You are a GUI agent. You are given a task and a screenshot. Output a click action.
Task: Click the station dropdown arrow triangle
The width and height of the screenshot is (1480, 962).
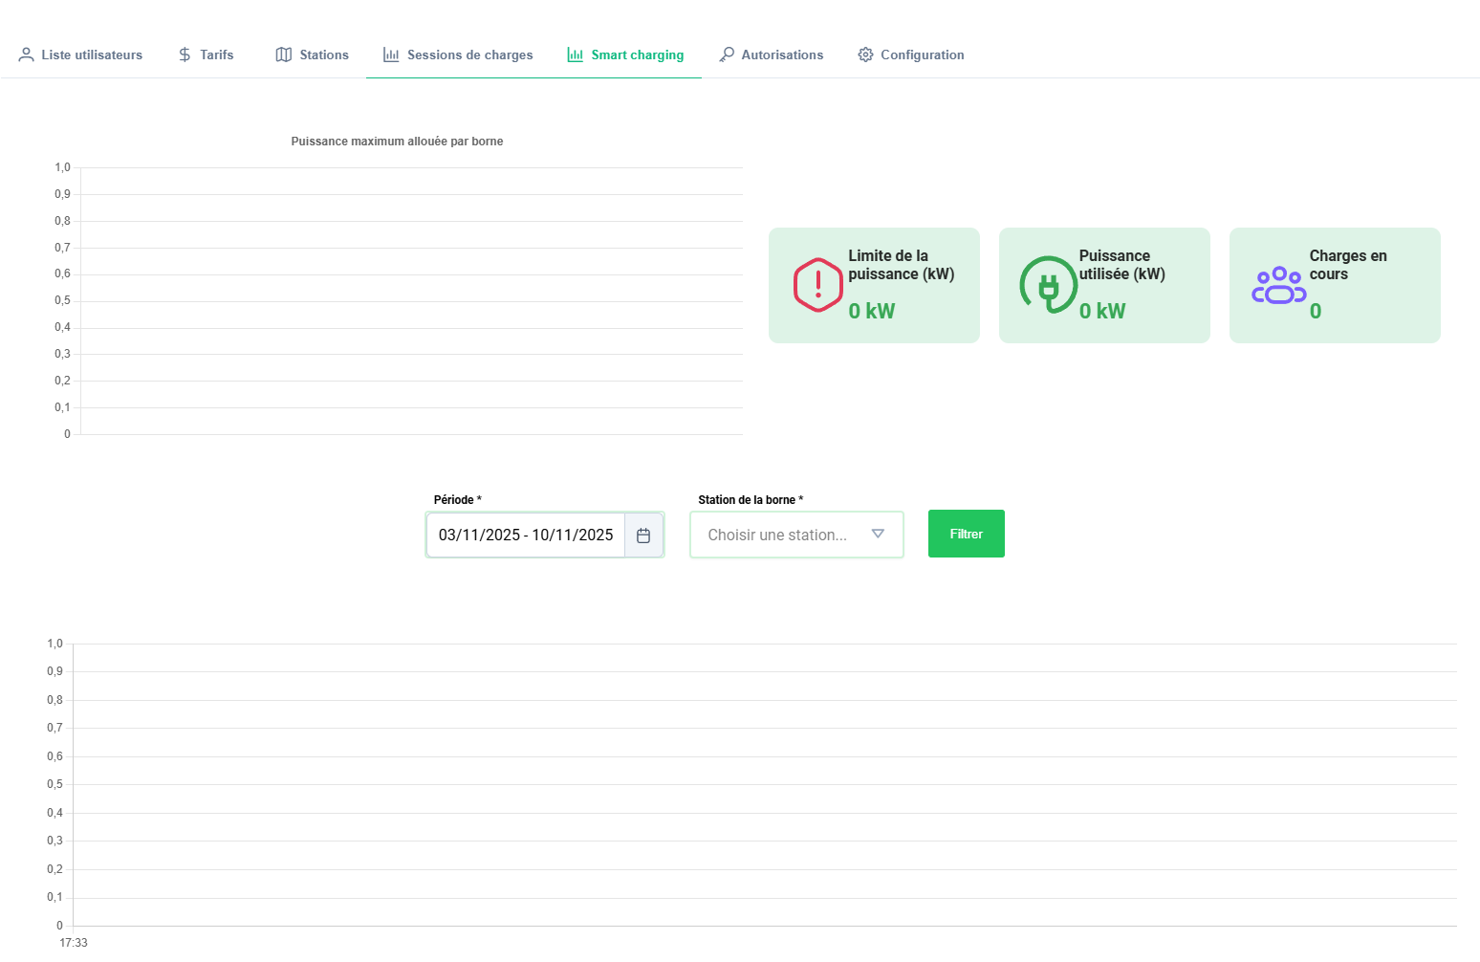878,535
